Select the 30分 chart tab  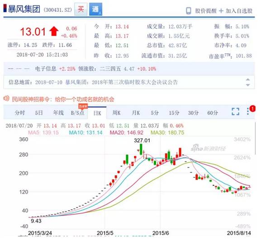[193, 113]
